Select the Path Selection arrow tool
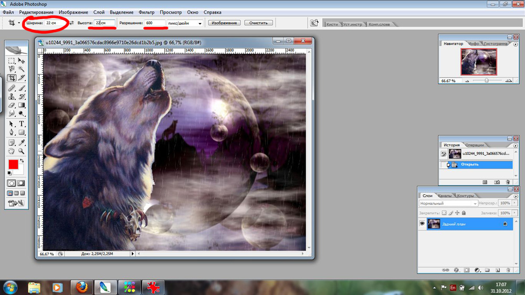The image size is (525, 295). click(12, 124)
